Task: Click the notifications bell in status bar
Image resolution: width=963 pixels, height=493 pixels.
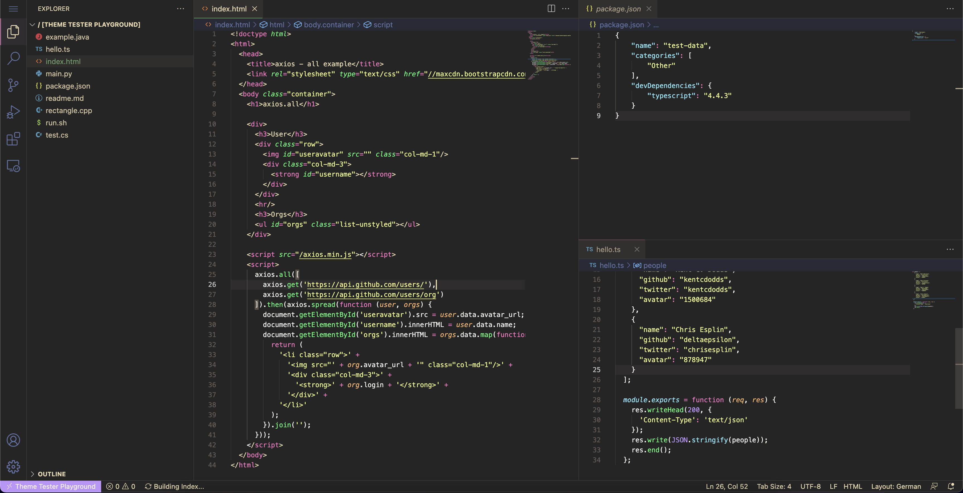Action: pos(951,486)
